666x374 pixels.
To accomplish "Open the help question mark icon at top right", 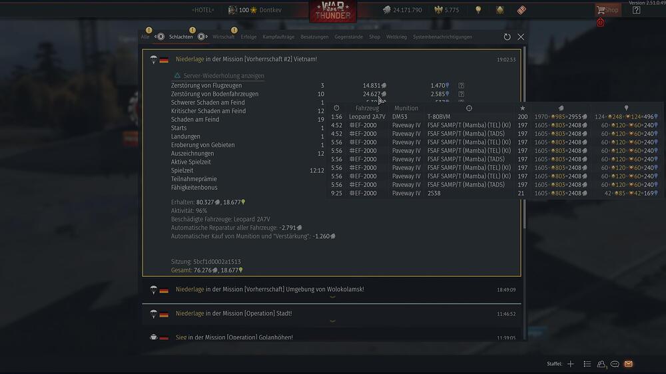I will coord(636,10).
